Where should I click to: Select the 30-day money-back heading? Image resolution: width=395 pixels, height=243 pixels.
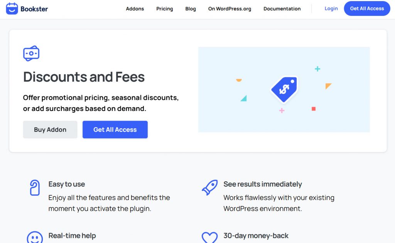pos(256,236)
